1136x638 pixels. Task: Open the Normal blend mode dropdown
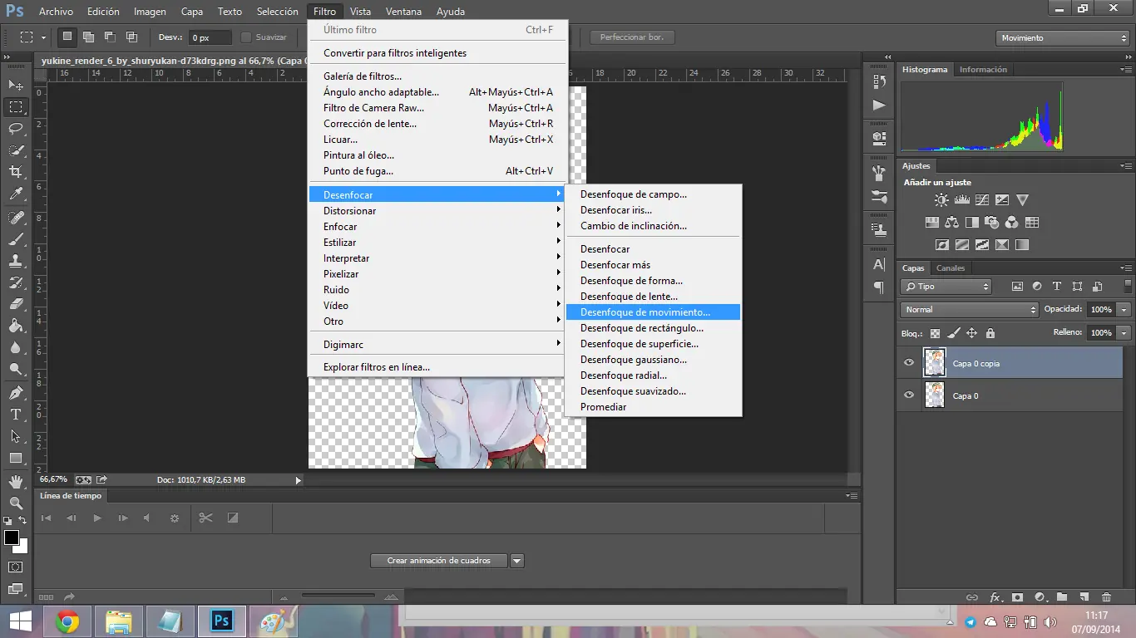[x=970, y=310]
